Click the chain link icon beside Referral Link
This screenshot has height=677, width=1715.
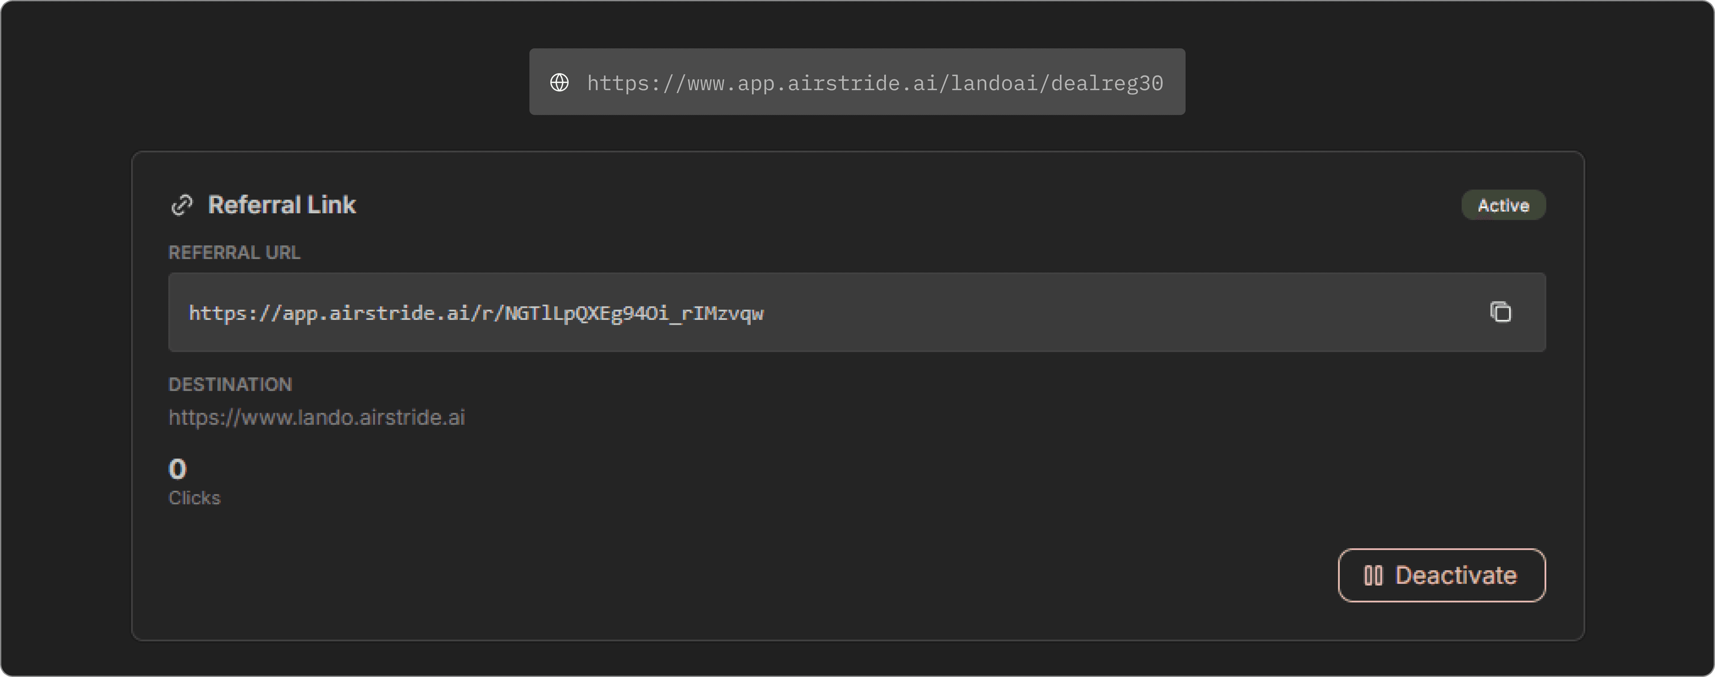tap(182, 205)
